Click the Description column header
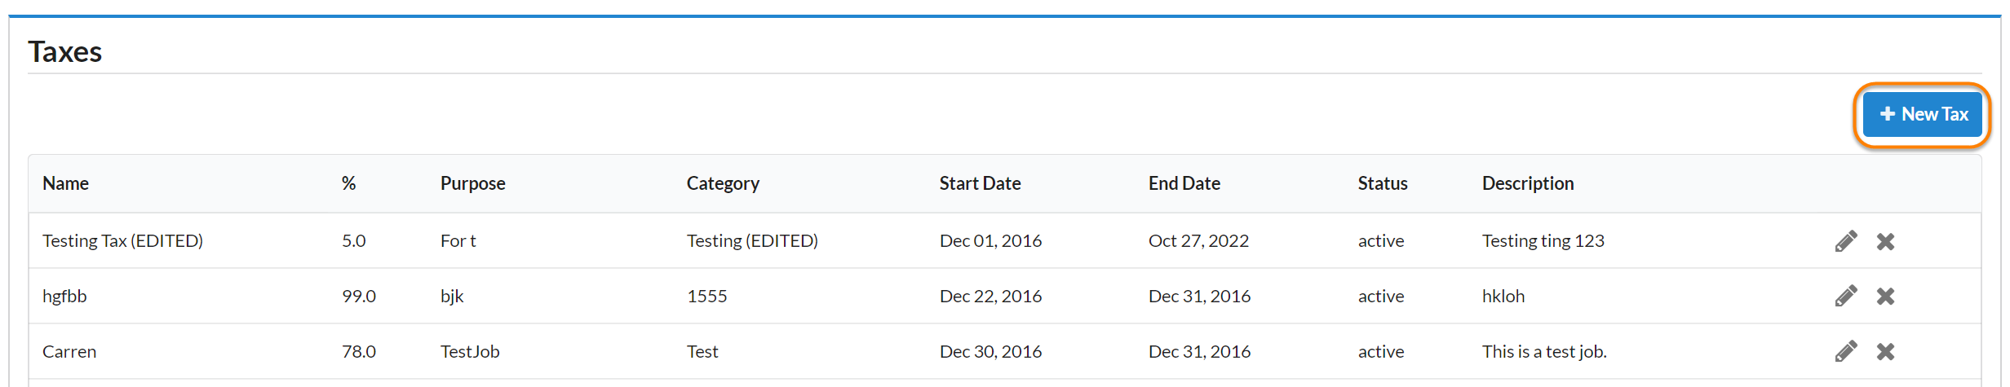The height and width of the screenshot is (387, 2010). 1527,183
